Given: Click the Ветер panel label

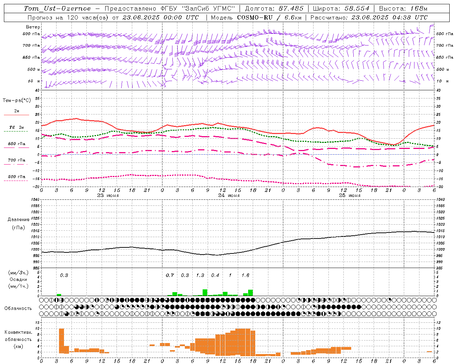Looking at the screenshot, I should pos(33,27).
